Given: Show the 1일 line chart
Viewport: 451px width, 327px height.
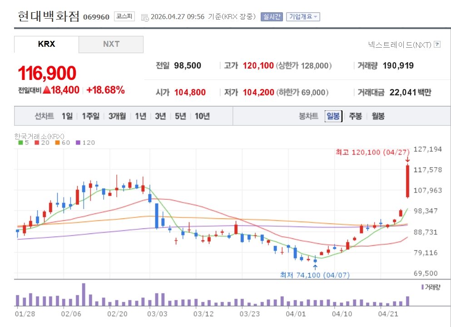Looking at the screenshot, I should (x=67, y=116).
